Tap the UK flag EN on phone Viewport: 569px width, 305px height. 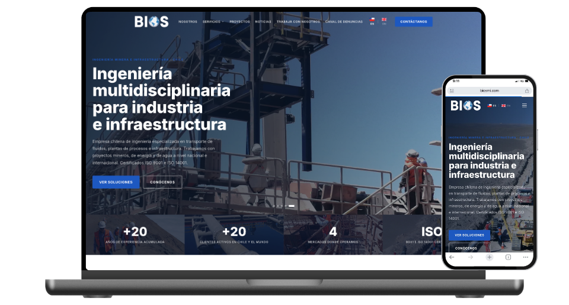[506, 106]
